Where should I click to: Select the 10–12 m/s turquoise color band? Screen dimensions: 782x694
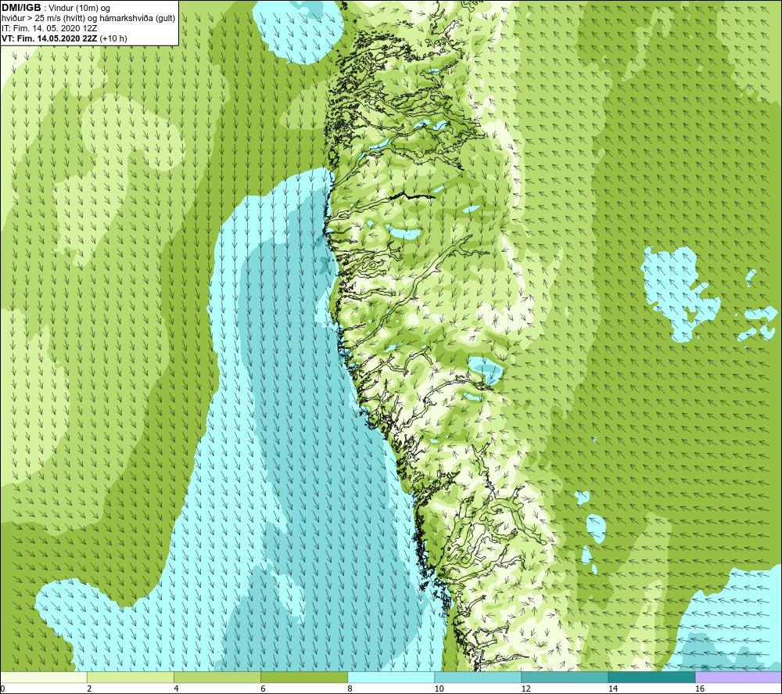pos(478,677)
